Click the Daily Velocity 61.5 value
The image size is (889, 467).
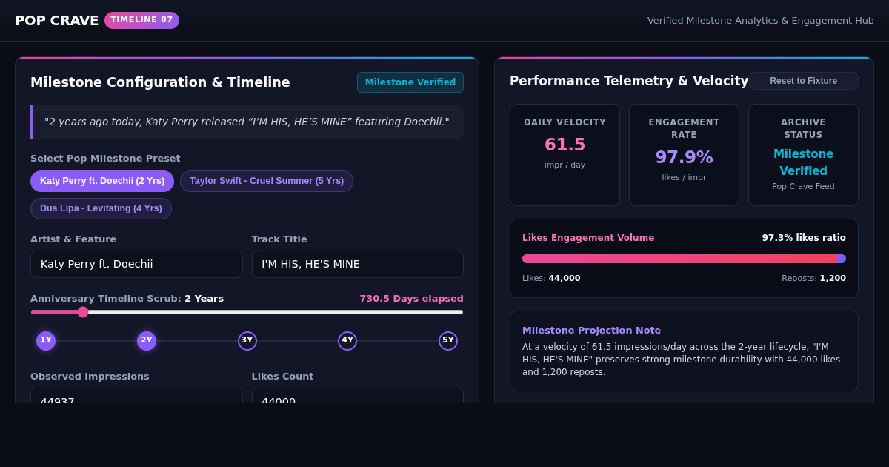(x=565, y=145)
